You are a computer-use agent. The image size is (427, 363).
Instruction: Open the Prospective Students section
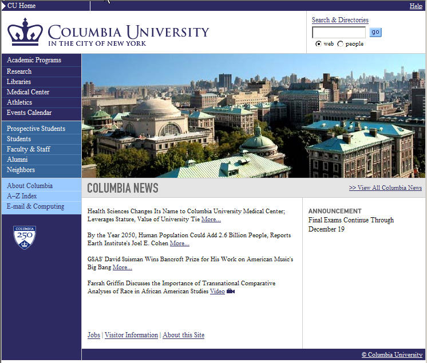pos(36,129)
